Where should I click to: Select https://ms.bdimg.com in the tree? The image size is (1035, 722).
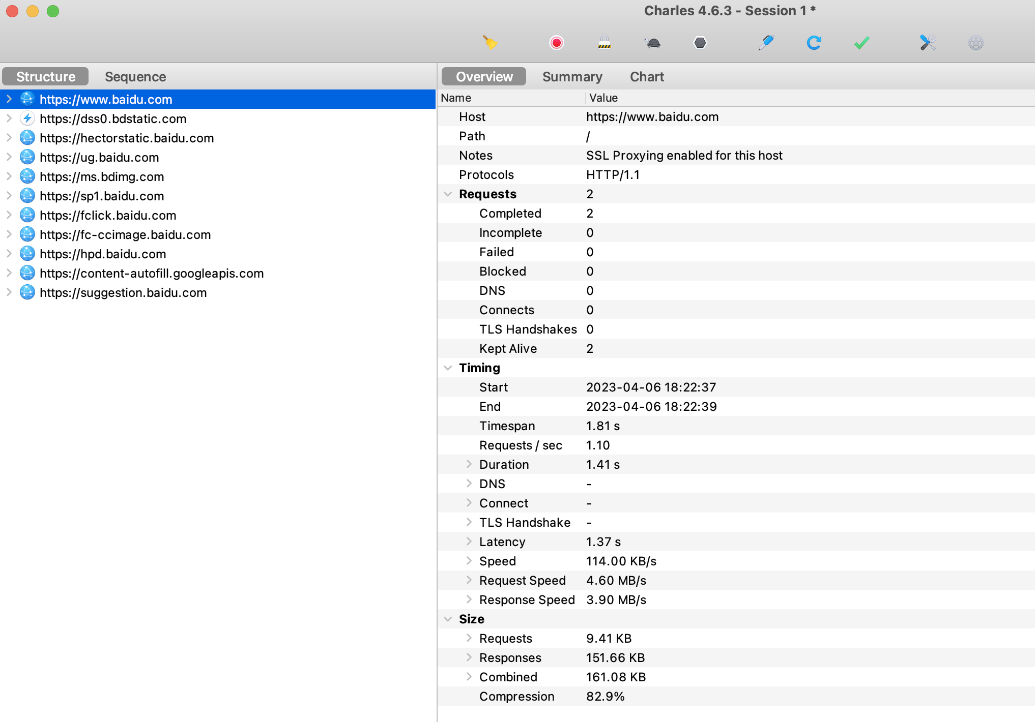coord(102,176)
